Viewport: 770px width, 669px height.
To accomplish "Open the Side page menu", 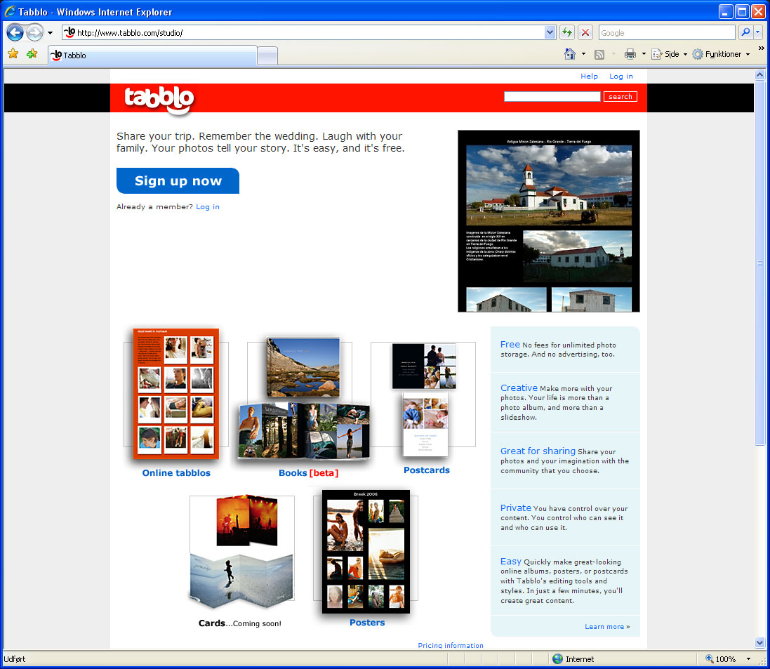I will pos(668,54).
